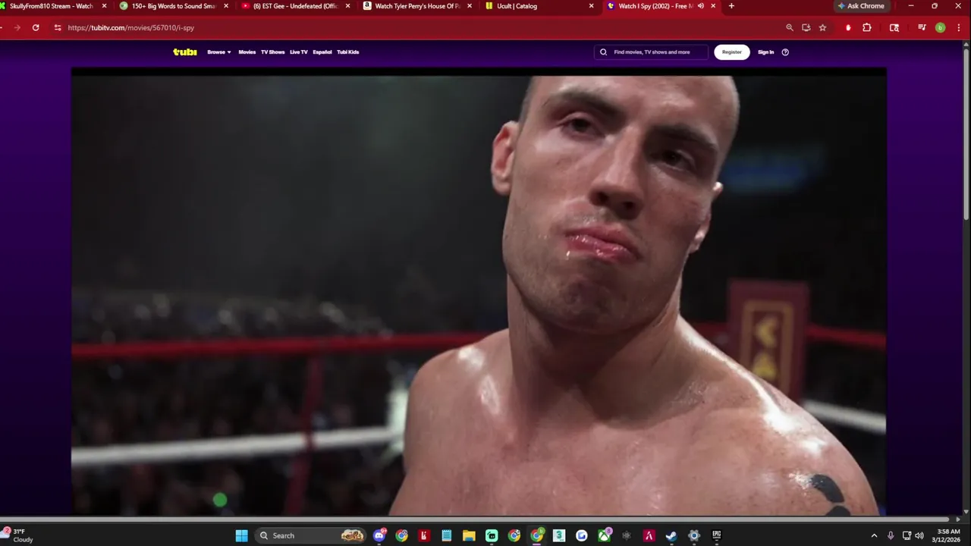The height and width of the screenshot is (546, 971).
Task: Click the taskbar Search box
Action: (x=312, y=535)
